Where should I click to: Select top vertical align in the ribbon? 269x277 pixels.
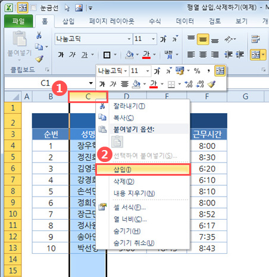click(191, 39)
